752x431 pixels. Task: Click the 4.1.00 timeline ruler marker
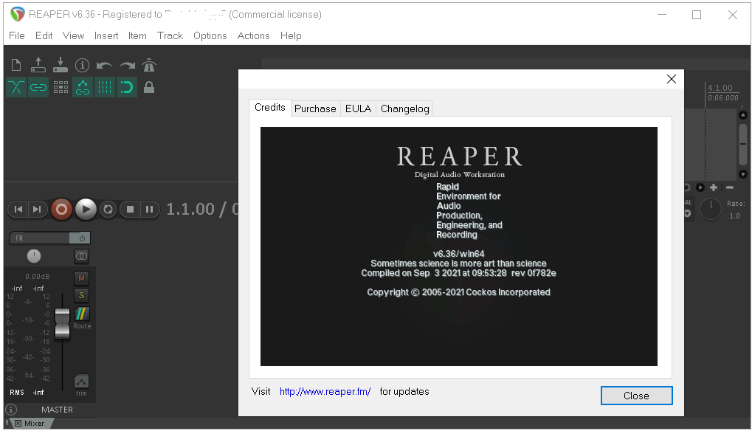click(x=720, y=89)
